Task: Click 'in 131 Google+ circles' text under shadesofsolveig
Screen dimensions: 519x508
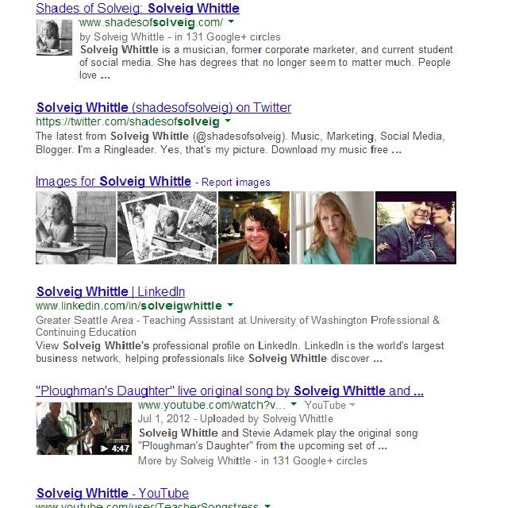Action: pyautogui.click(x=228, y=37)
